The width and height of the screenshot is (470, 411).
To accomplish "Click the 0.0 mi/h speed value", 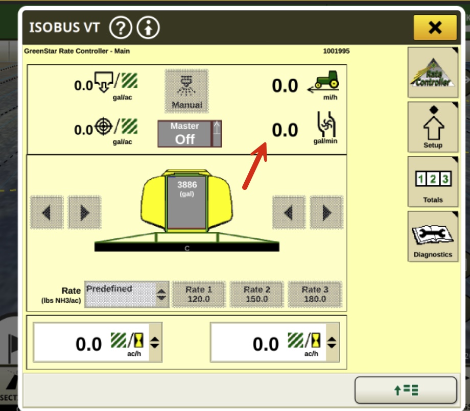I will (285, 86).
